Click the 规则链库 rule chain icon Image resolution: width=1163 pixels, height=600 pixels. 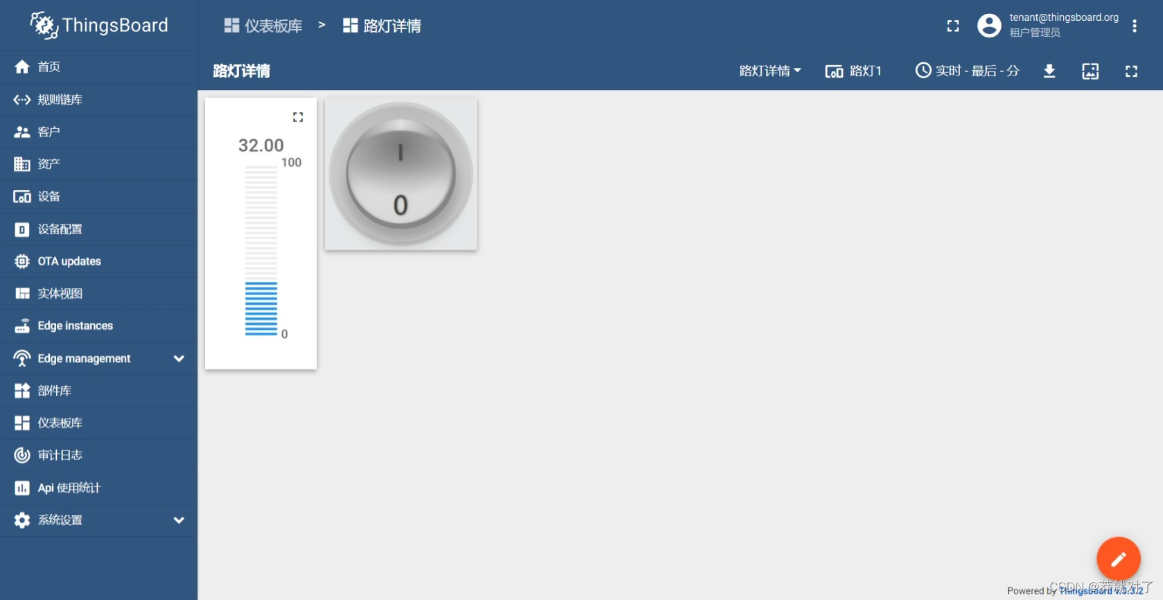pos(22,100)
